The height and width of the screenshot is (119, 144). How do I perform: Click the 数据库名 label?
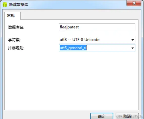(16, 27)
